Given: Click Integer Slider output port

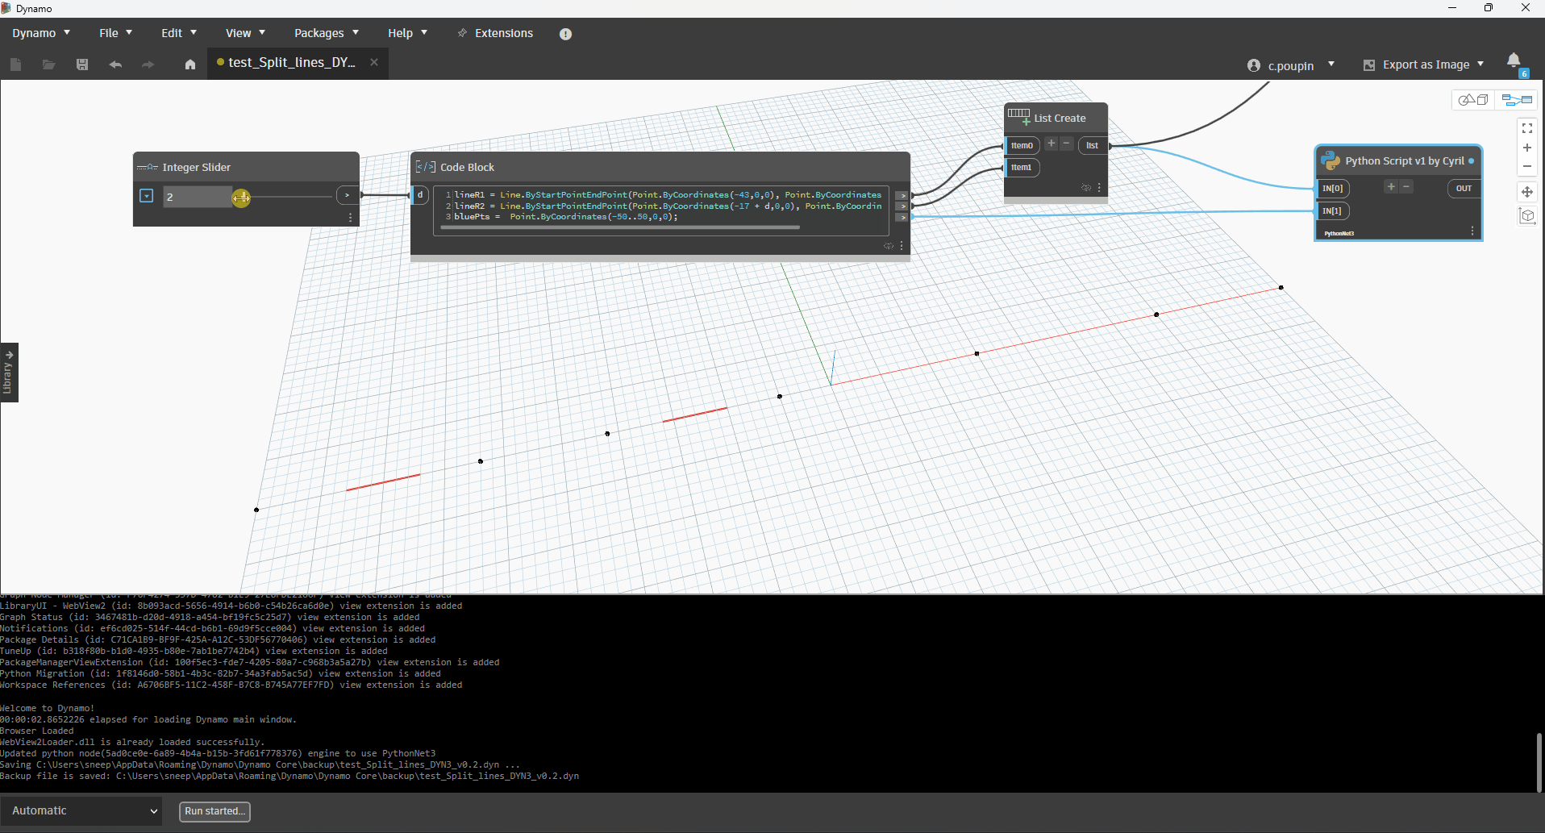Looking at the screenshot, I should pos(348,195).
